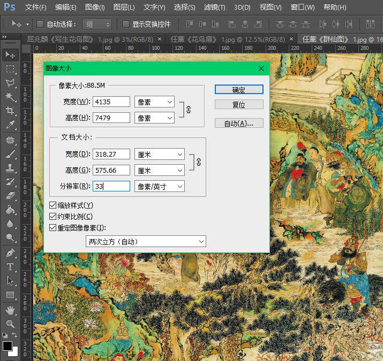Screen dimensions: 383x361
Task: Uncheck the 约束比例 checkbox
Action: point(52,217)
